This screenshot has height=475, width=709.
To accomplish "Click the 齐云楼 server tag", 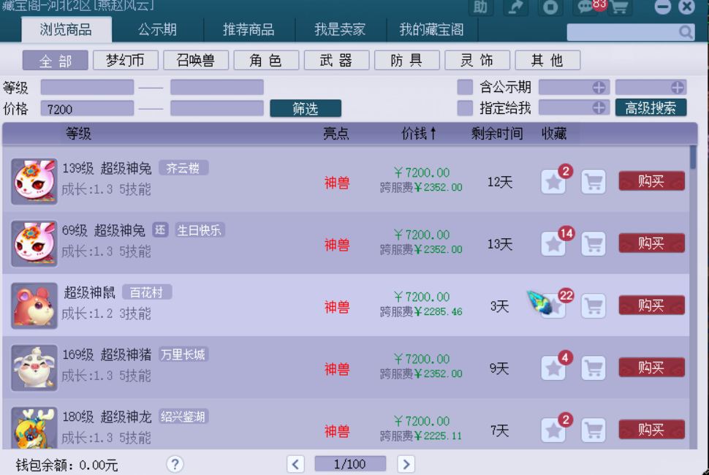I will click(x=183, y=168).
